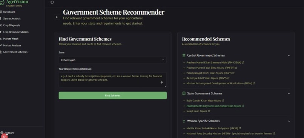Click the Support label in sidebar
The image size is (304, 138).
pos(9,133)
